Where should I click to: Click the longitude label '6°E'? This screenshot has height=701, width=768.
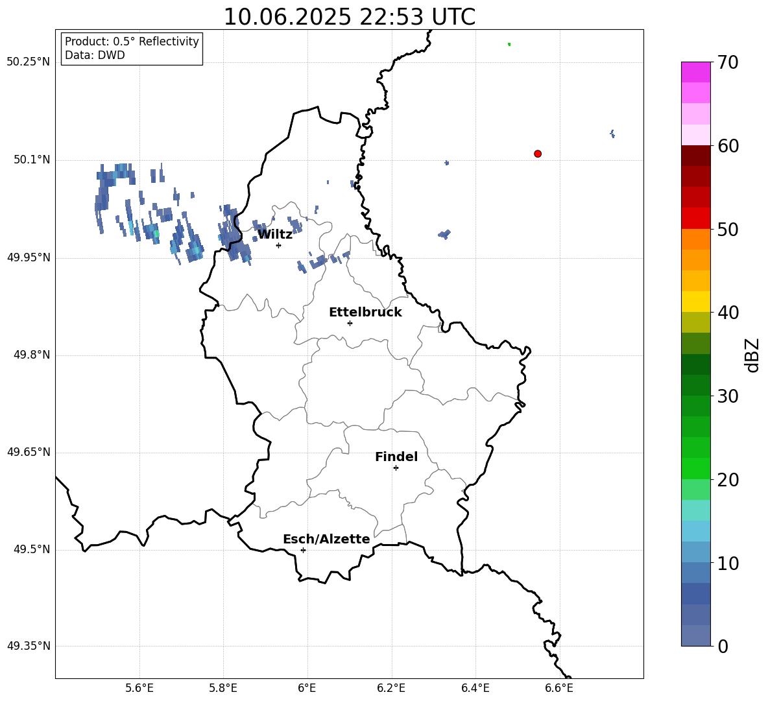[307, 688]
